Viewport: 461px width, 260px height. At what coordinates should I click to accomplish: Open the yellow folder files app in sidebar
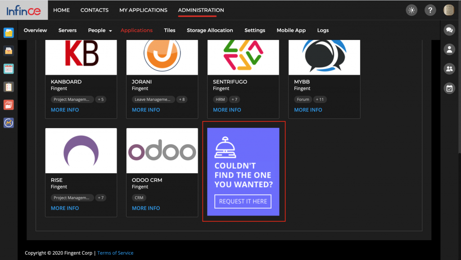point(9,32)
